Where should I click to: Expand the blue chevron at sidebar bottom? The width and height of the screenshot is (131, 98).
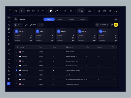[9, 83]
